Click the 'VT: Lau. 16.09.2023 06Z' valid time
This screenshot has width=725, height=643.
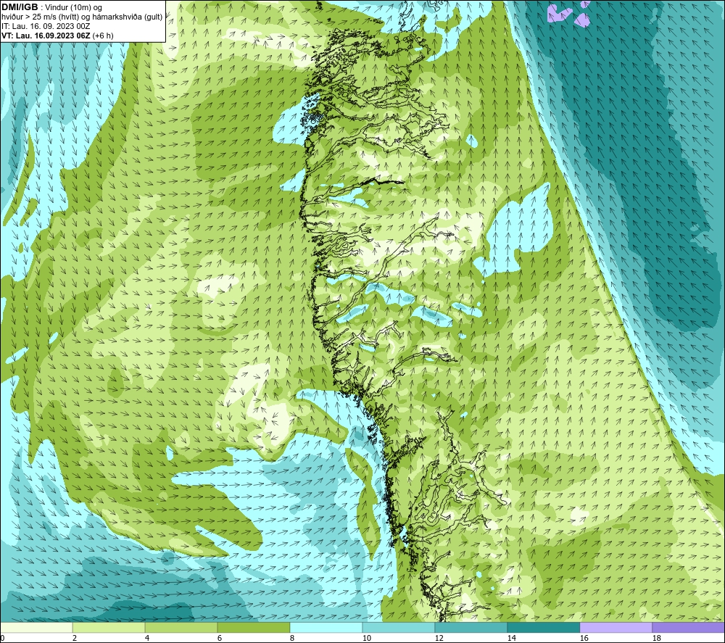46,36
